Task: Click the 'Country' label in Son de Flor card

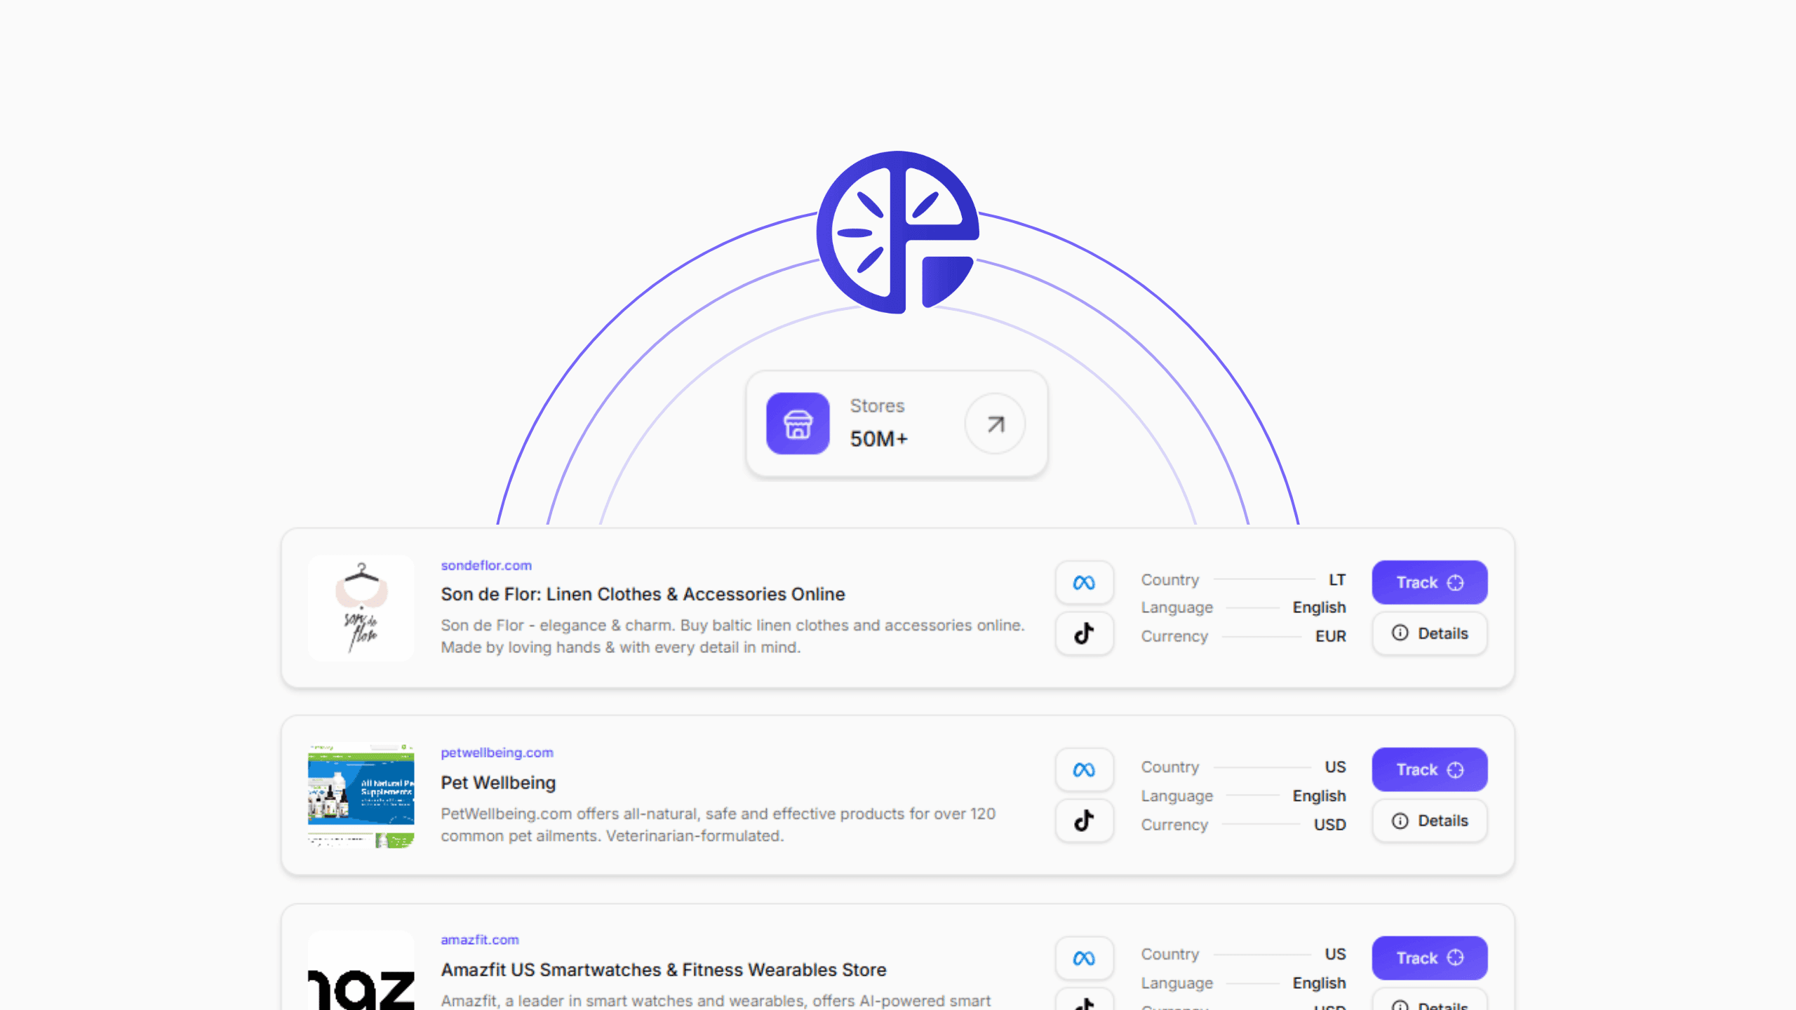Action: click(x=1170, y=580)
